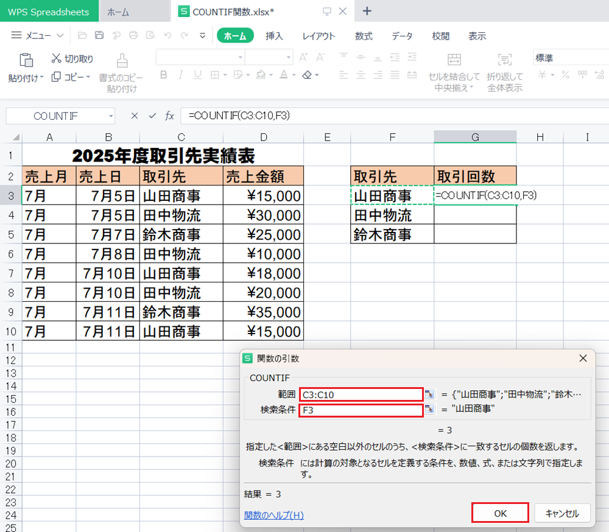Switch to the WPS Spreadsheets tab

point(49,12)
